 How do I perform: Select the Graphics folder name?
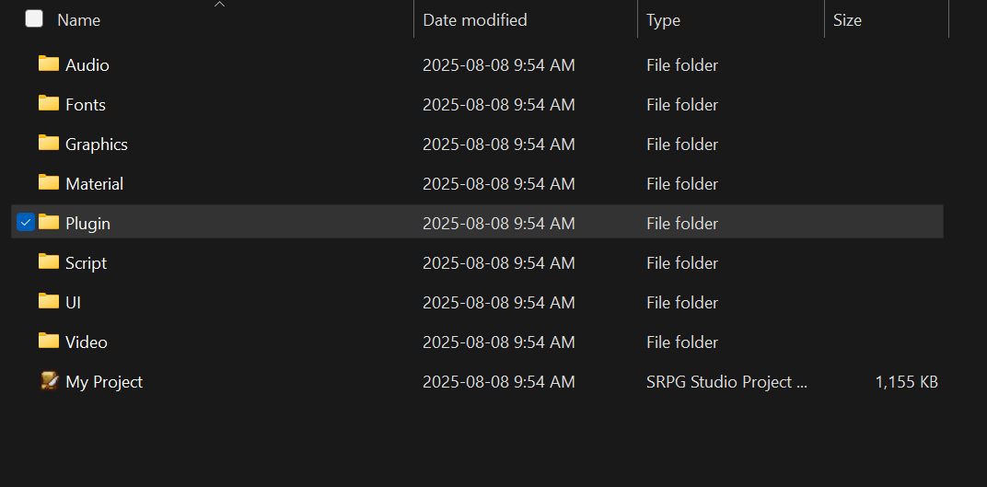(97, 145)
